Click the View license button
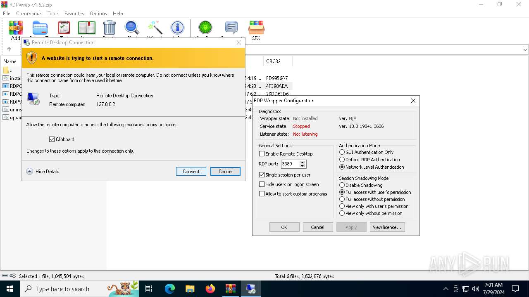Viewport: 529px width, 297px height. tap(387, 227)
